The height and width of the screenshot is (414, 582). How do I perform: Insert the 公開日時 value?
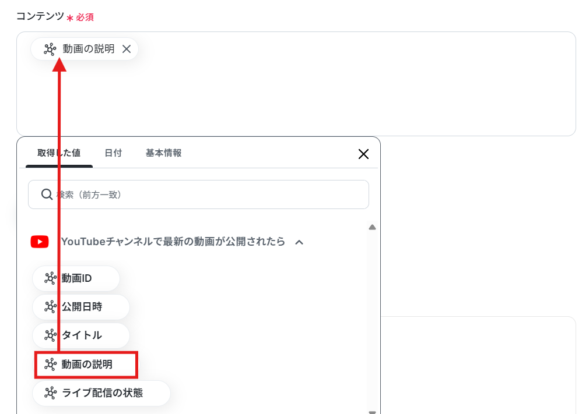[x=81, y=307]
